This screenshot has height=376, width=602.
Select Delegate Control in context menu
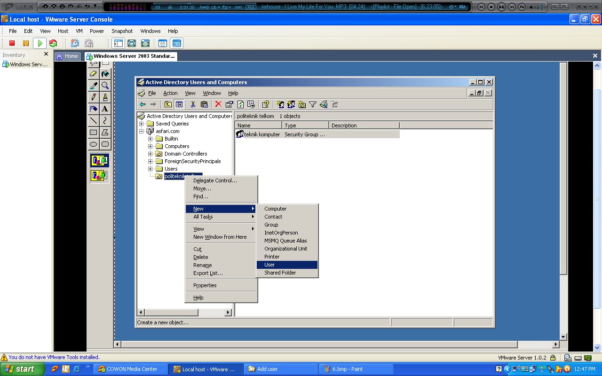[221, 180]
